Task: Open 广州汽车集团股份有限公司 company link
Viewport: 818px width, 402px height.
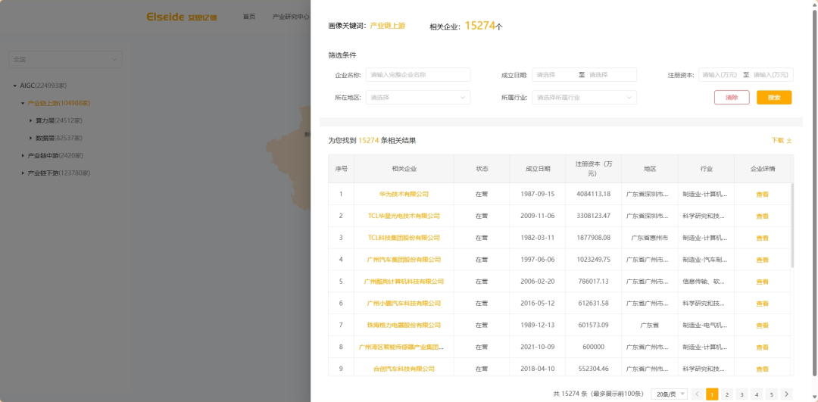Action: 404,260
